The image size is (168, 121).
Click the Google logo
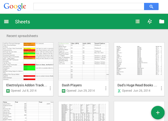pyautogui.click(x=15, y=7)
